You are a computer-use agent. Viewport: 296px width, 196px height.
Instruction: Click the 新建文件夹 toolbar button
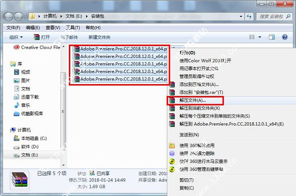click(x=99, y=37)
